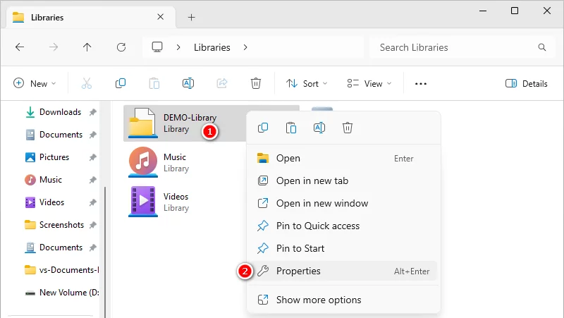Click the toolbar Rename icon
564x318 pixels.
tap(188, 83)
